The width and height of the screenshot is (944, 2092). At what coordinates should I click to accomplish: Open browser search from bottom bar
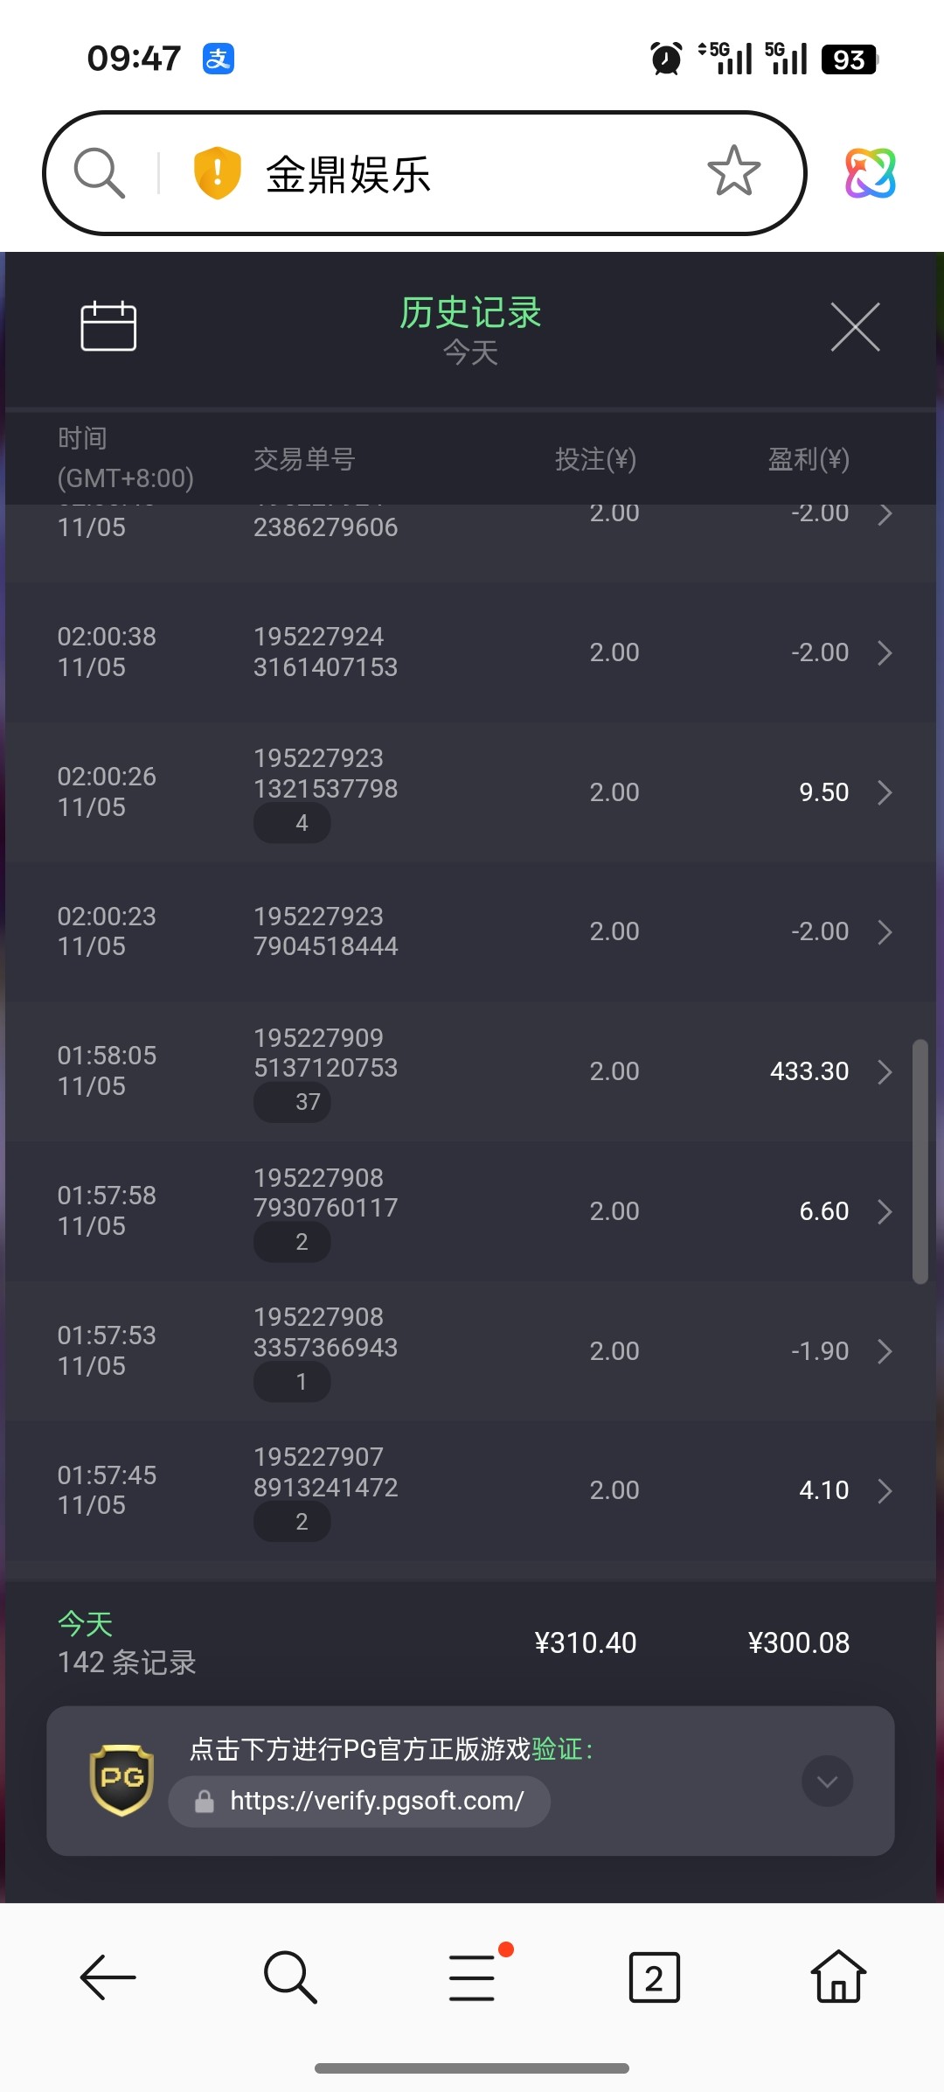289,1977
